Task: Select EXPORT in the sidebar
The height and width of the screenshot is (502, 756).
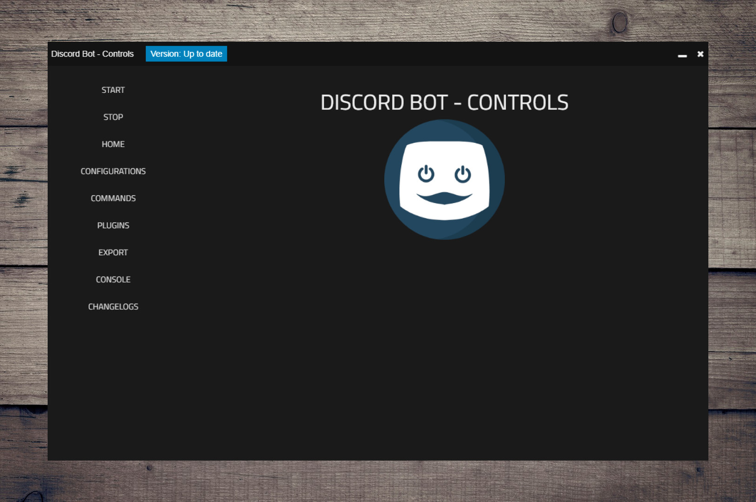Action: [113, 252]
